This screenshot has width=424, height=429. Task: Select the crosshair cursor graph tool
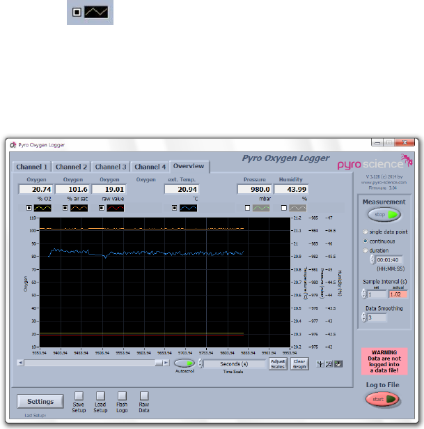pos(320,364)
